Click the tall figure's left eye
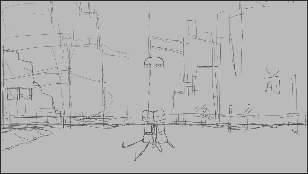This screenshot has height=174, width=308. pyautogui.click(x=148, y=66)
